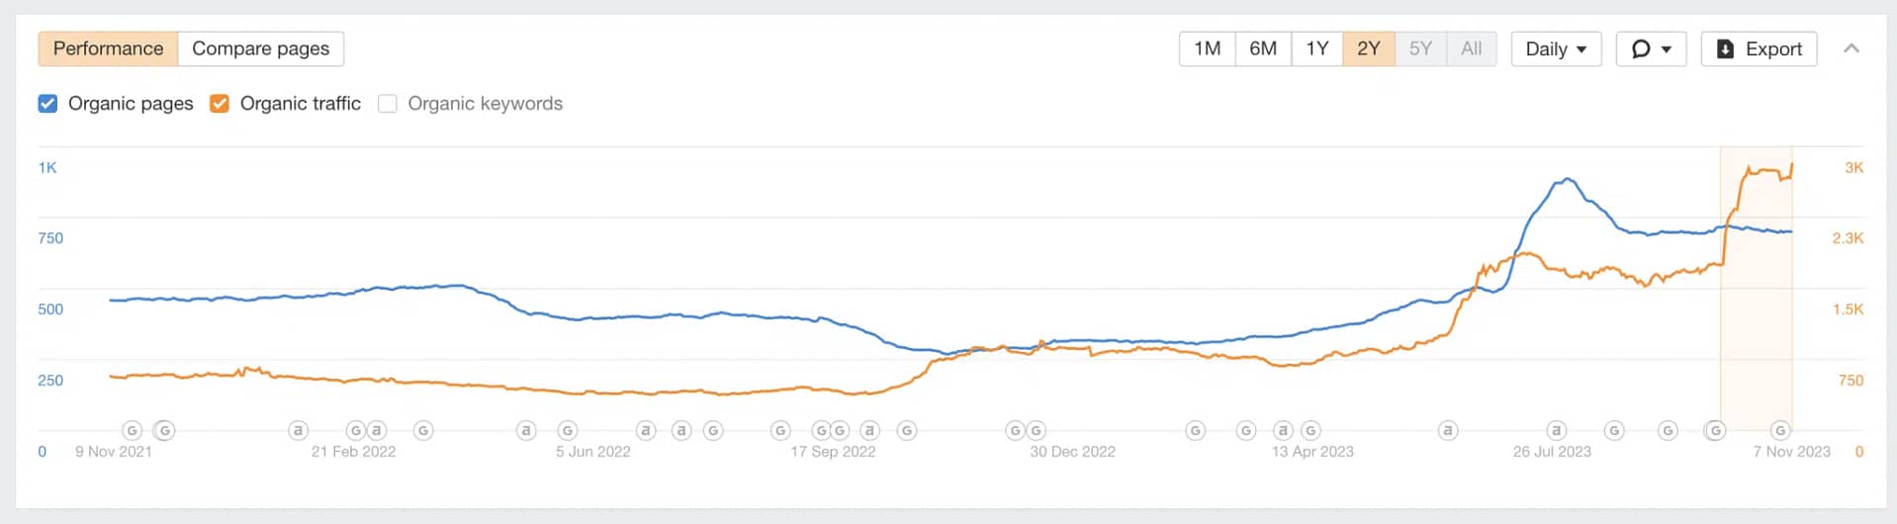
Task: Set time range to 1M
Action: (x=1207, y=48)
